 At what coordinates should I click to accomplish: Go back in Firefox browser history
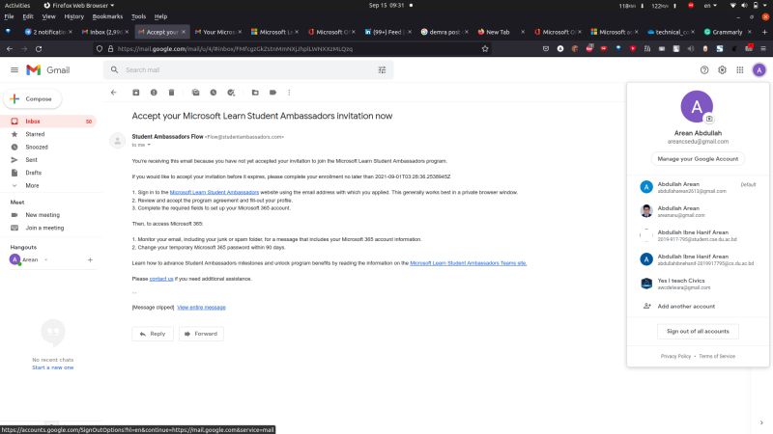click(x=10, y=49)
